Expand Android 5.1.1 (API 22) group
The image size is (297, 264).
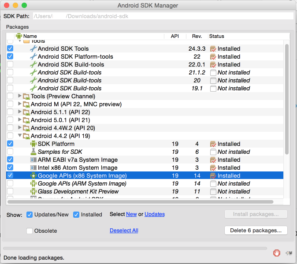pos(19,112)
